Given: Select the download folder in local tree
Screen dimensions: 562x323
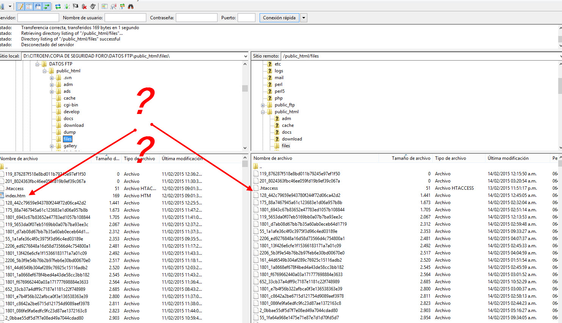Looking at the screenshot, I should [x=74, y=125].
